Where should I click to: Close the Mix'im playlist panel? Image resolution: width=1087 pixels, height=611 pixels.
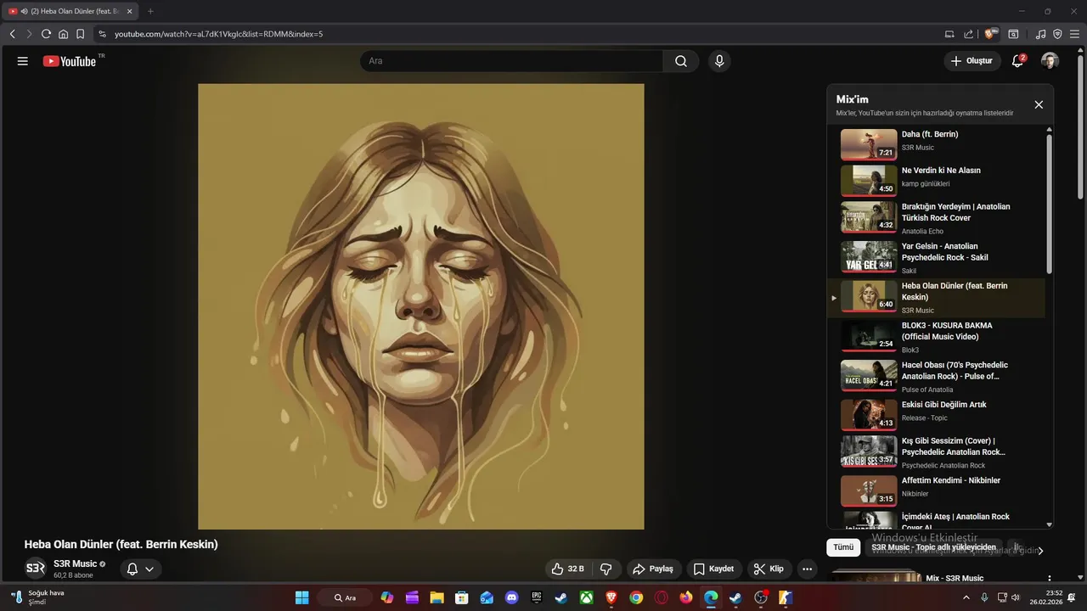1039,104
